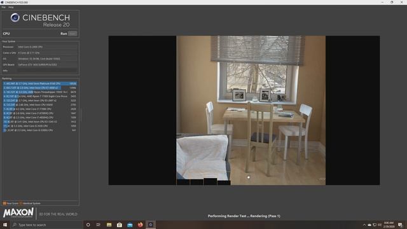Open Cortana from the taskbar

88,225
